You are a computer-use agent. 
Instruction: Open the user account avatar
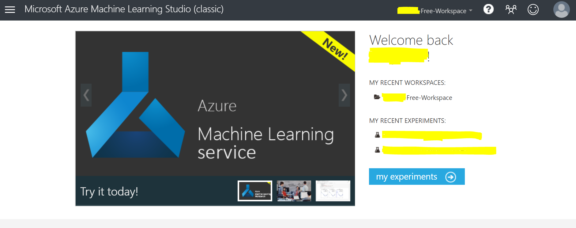561,9
